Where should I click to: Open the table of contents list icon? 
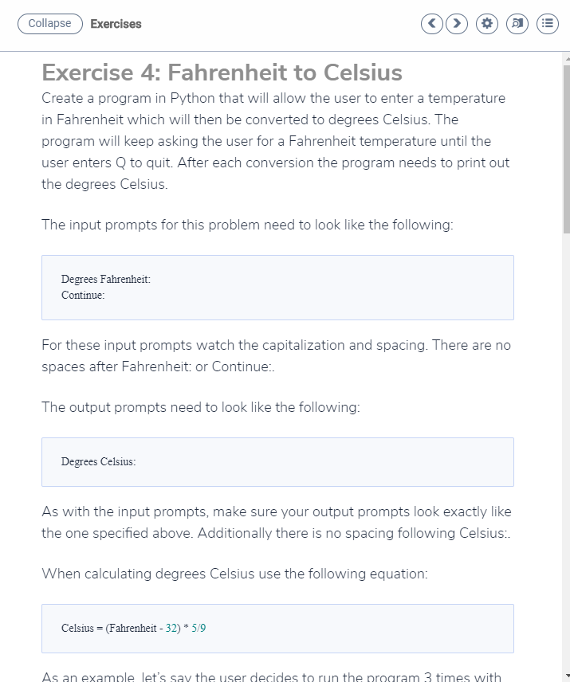(548, 23)
